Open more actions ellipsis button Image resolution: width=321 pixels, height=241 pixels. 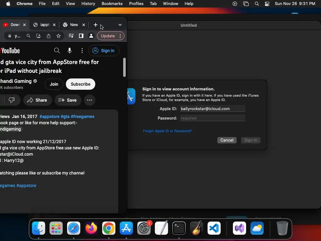90,100
